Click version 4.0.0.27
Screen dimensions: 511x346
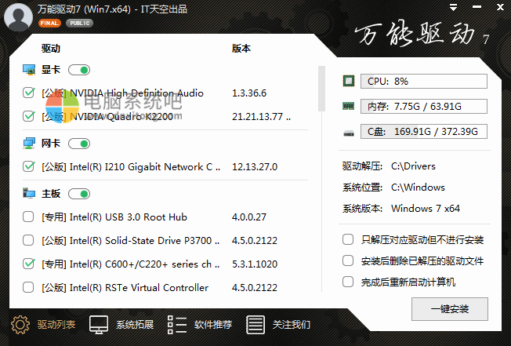249,217
